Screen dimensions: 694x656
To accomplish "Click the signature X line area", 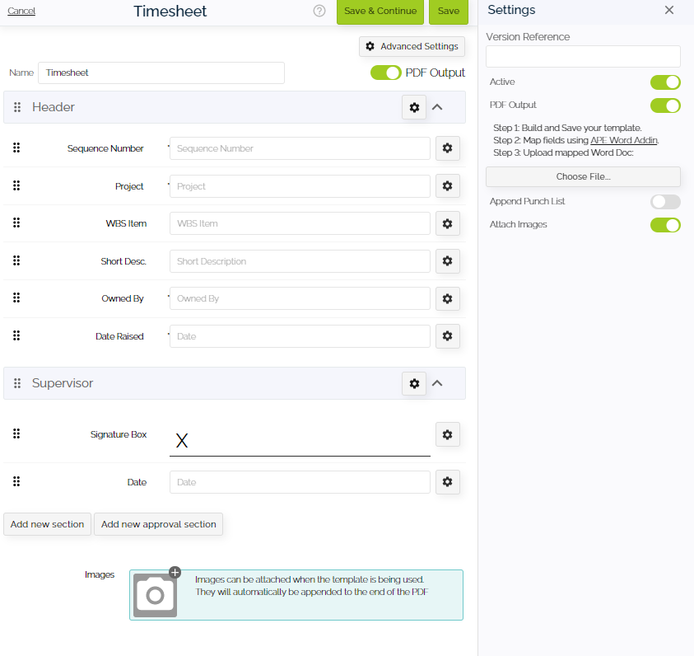I will tap(300, 440).
